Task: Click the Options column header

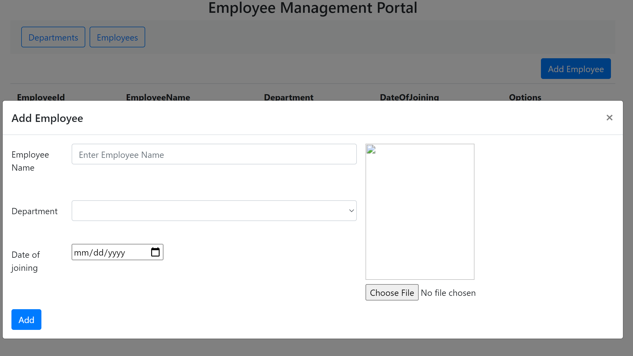Action: coord(525,97)
